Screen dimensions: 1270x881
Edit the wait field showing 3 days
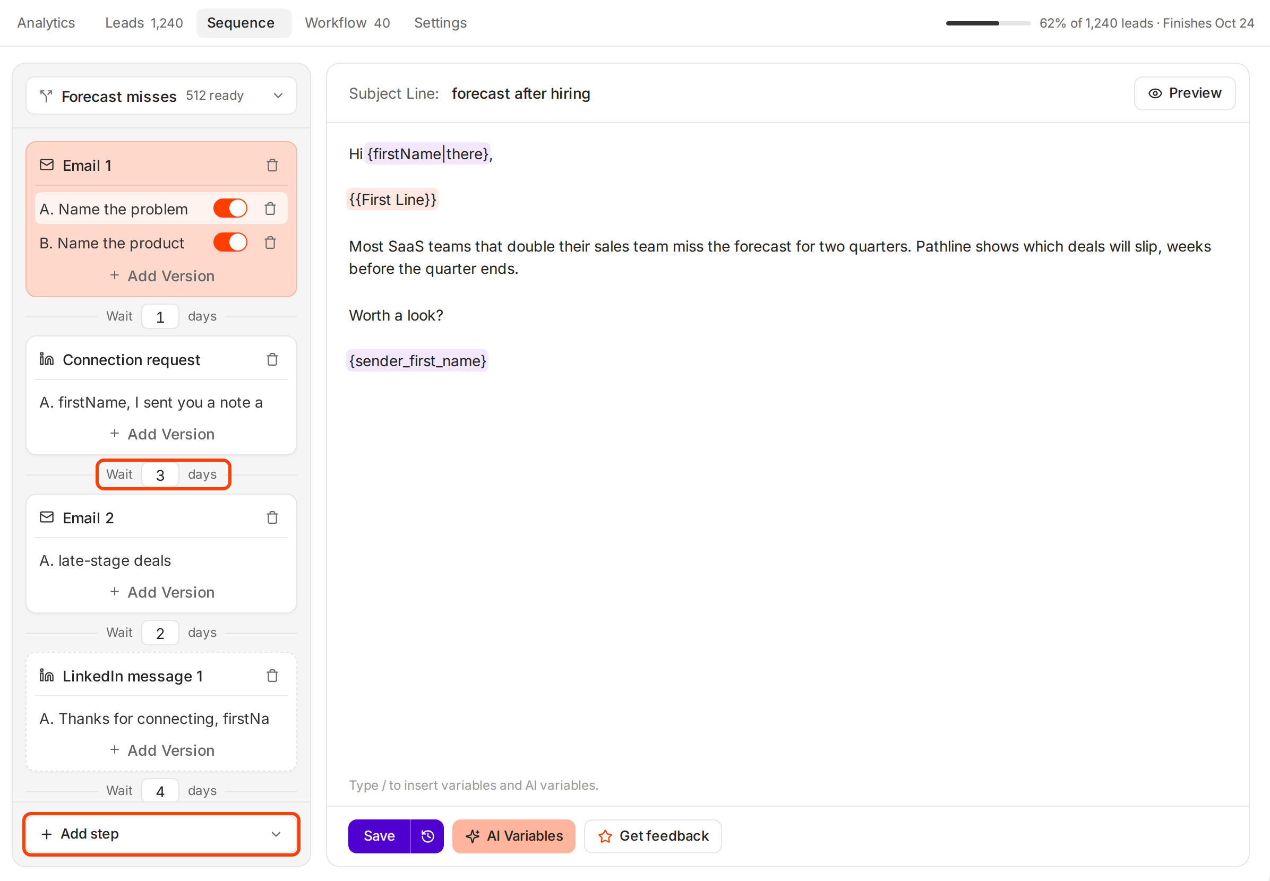pyautogui.click(x=160, y=474)
